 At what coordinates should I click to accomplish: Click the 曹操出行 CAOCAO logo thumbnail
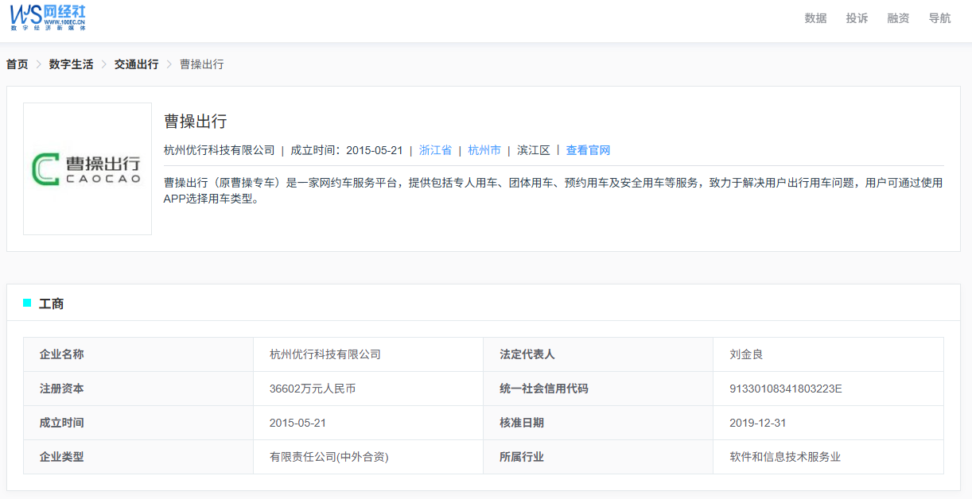[x=87, y=168]
